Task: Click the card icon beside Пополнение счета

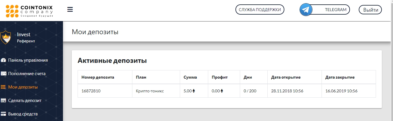Action: [x=4, y=74]
